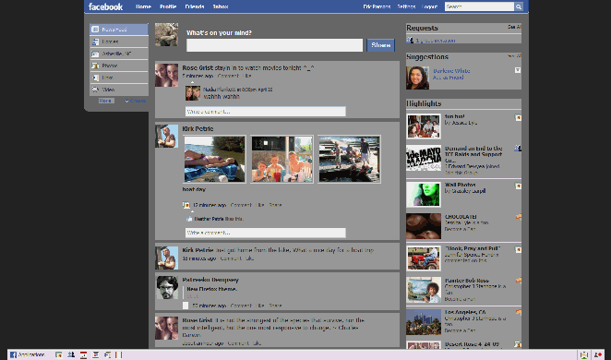Write a comment on Rose Grist's post
The width and height of the screenshot is (611, 360).
[x=266, y=112]
